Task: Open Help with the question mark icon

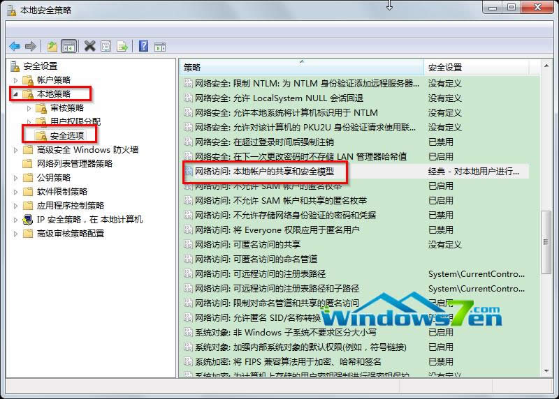Action: (x=143, y=47)
